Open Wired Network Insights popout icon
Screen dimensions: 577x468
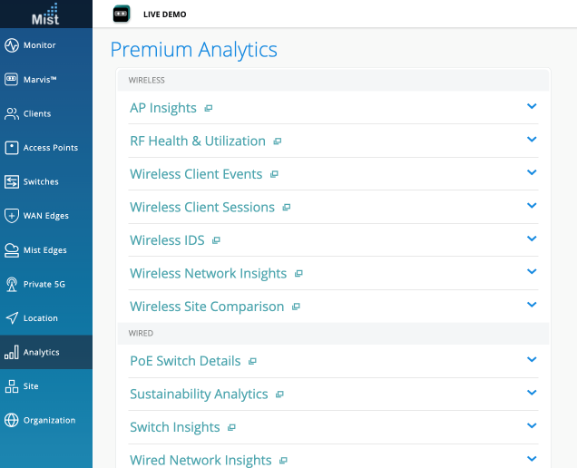click(283, 460)
